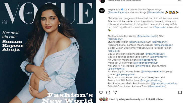Click the small header avatar at top
Screen dimensions: 183x103
[x=103, y=1]
